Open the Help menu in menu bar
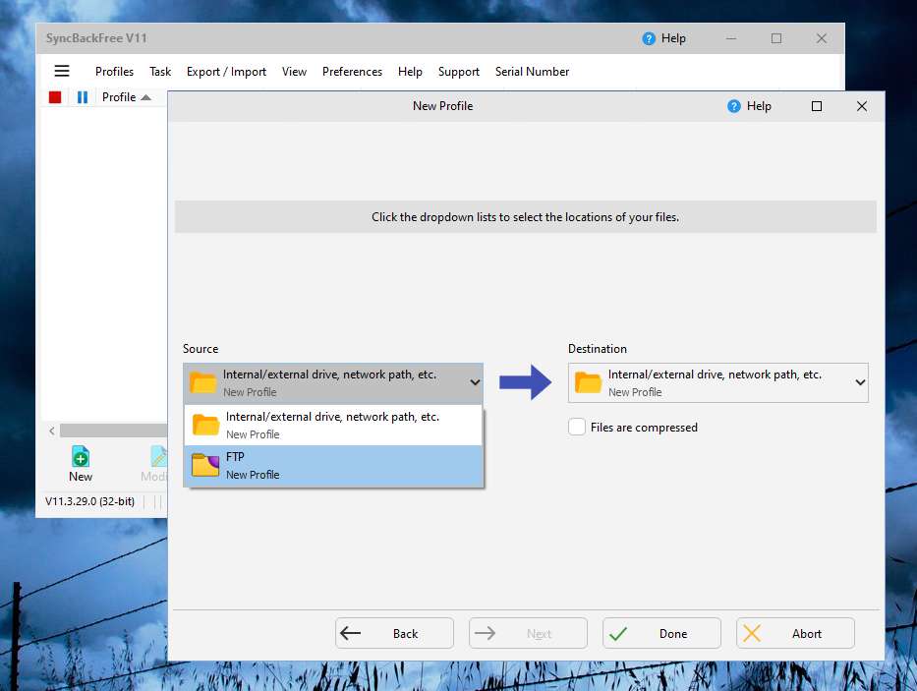The width and height of the screenshot is (917, 691). point(410,72)
